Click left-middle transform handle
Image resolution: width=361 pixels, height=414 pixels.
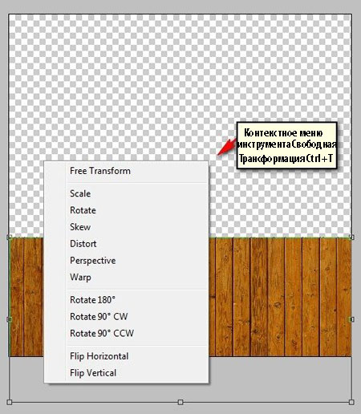coord(10,319)
